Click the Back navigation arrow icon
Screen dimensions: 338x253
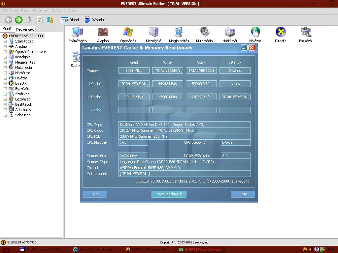pos(8,20)
